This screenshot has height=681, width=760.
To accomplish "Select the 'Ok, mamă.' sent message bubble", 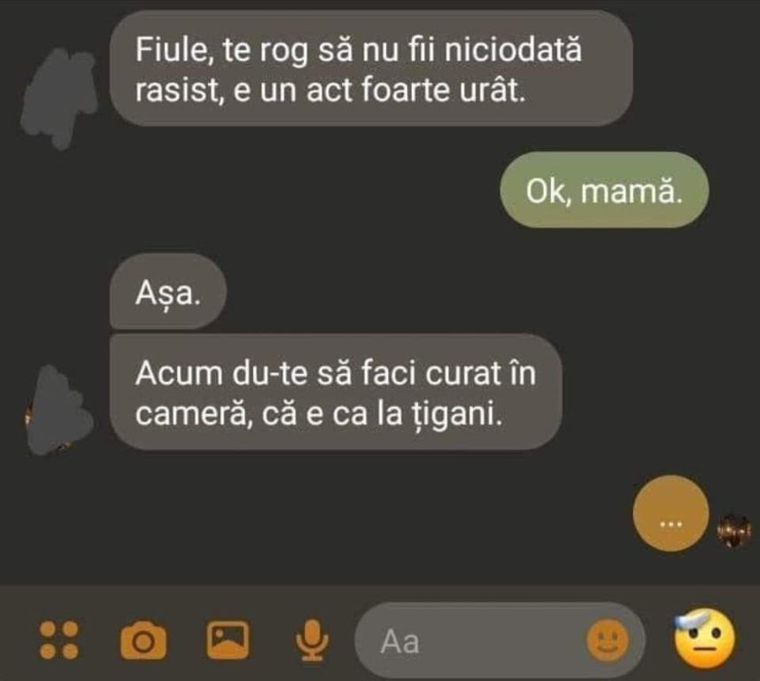I will pos(604,190).
